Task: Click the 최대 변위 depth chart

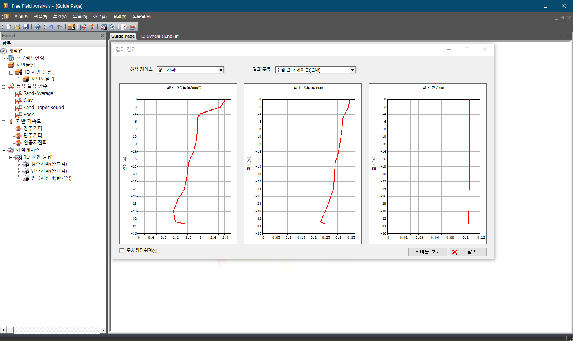Action: (x=428, y=164)
